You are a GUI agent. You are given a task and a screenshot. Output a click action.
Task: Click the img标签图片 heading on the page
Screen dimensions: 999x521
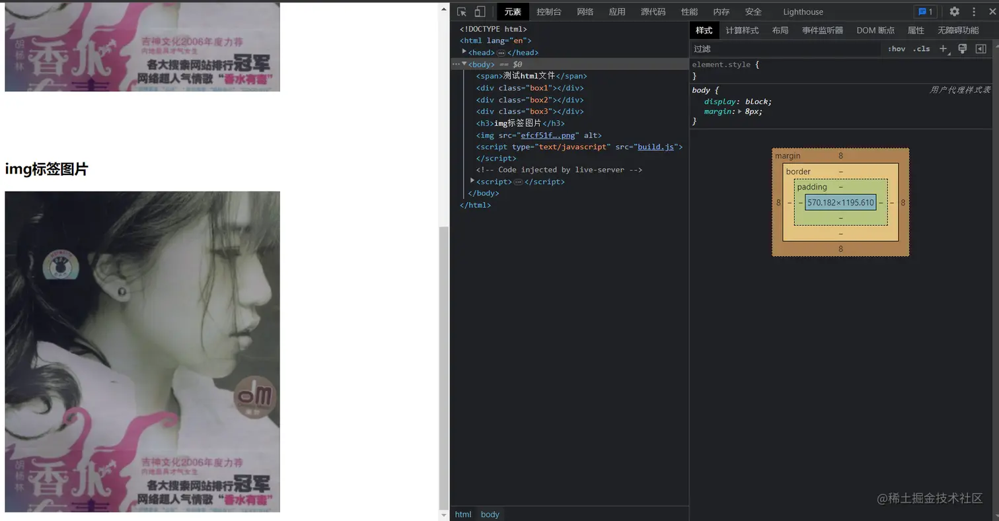click(46, 170)
